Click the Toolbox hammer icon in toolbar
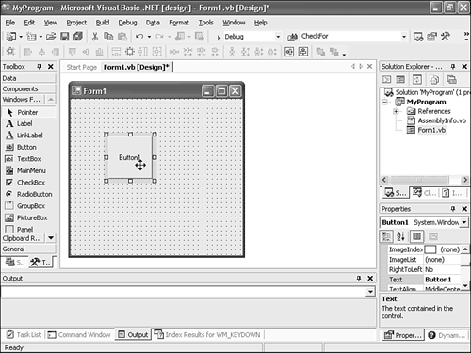This screenshot has height=353, width=471. [x=446, y=37]
